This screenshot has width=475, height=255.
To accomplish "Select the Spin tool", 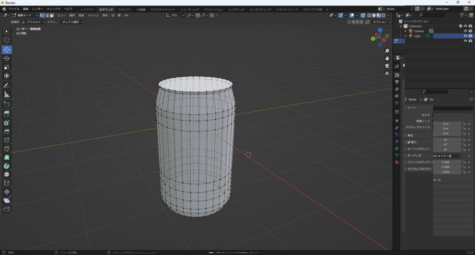I will coord(6,166).
